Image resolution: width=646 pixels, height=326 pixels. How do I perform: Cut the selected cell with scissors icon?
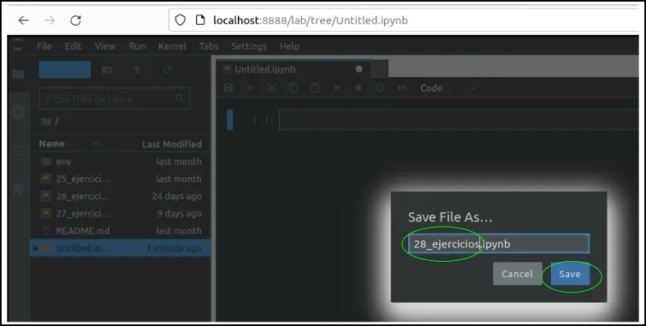(271, 88)
